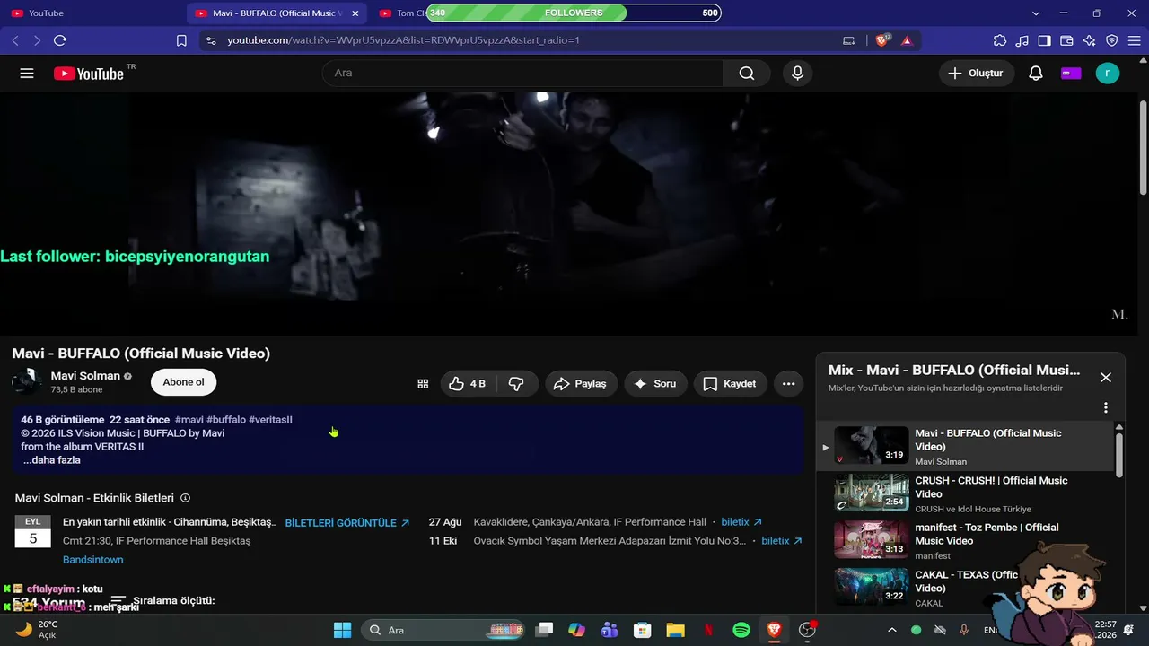Screen dimensions: 1149x646
Task: Close the Mix playlist panel
Action: pyautogui.click(x=1106, y=378)
